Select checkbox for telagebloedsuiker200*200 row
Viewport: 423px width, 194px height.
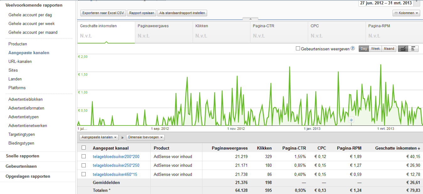84,156
